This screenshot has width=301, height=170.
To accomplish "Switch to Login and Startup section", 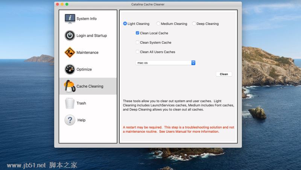I will [91, 35].
